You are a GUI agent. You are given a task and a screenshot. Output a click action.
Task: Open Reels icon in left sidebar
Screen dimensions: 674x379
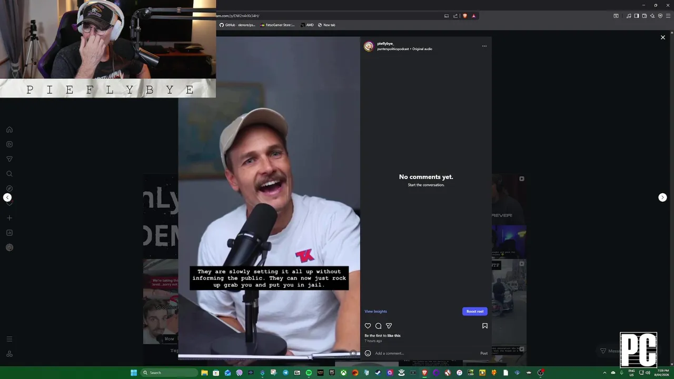pyautogui.click(x=9, y=144)
